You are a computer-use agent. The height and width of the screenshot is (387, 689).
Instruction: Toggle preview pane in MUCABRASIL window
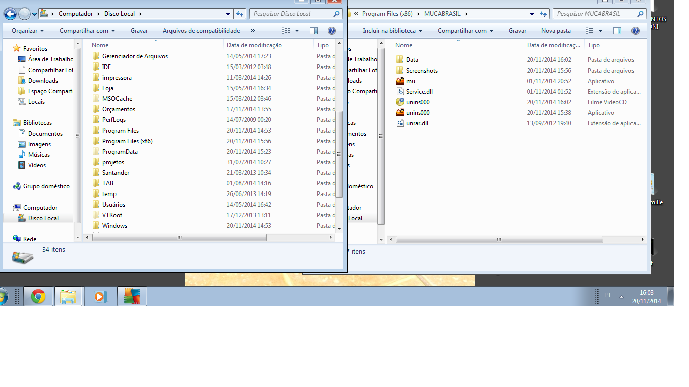[617, 31]
